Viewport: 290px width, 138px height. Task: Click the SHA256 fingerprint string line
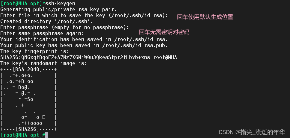pos(89,57)
